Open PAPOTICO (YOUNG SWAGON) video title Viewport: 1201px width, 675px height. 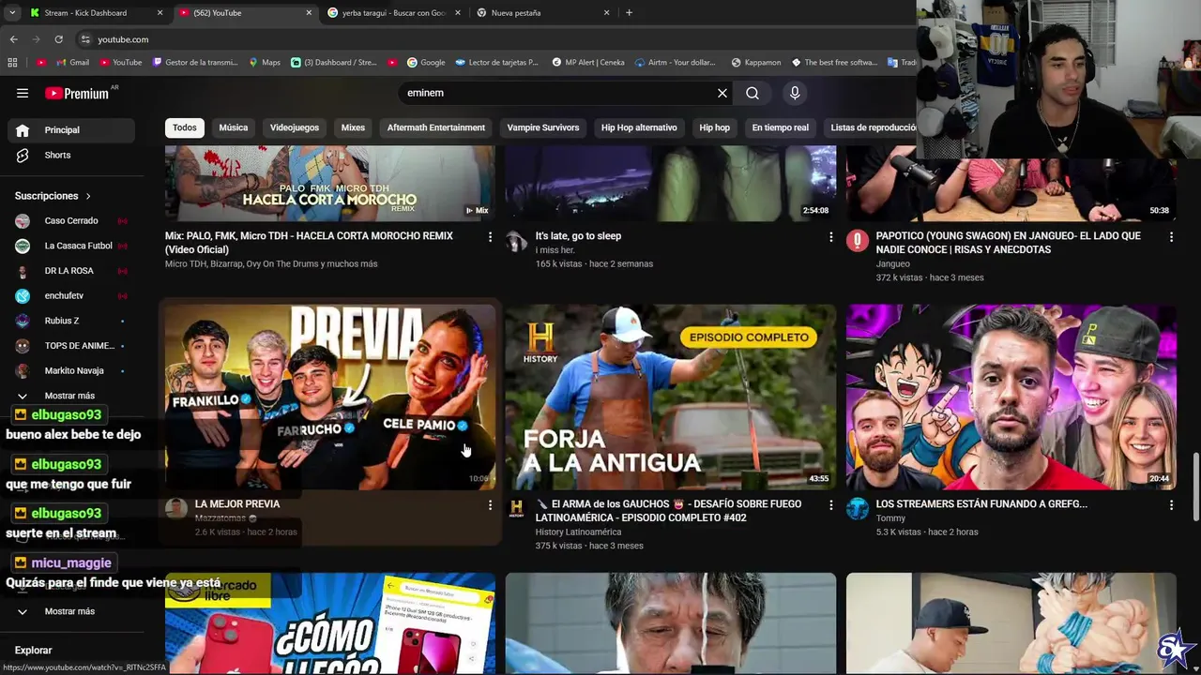click(1009, 243)
